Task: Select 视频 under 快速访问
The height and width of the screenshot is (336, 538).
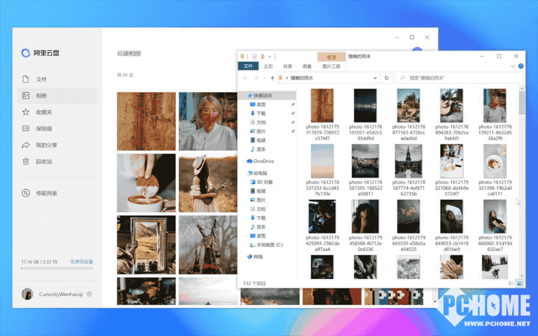Action: pyautogui.click(x=261, y=140)
